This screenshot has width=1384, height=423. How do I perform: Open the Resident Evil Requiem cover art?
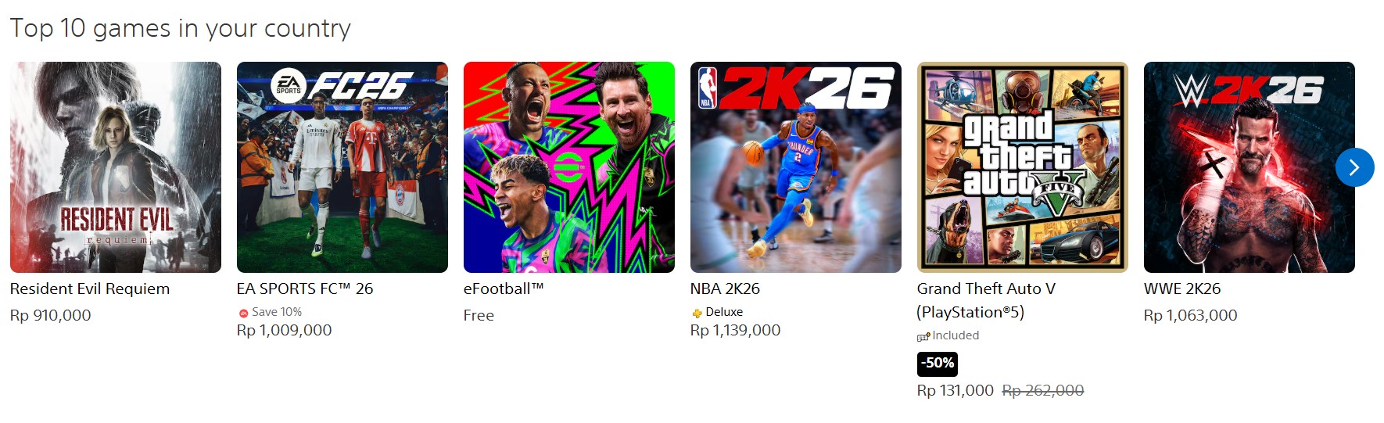point(116,167)
